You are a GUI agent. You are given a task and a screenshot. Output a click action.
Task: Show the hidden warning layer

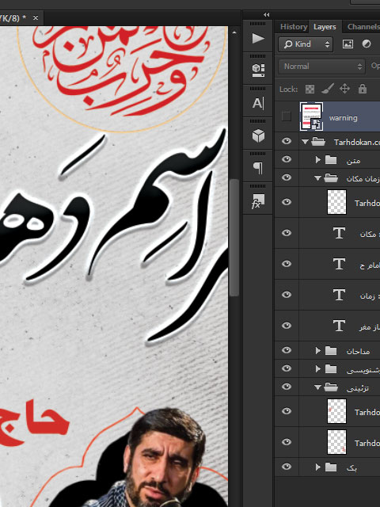click(287, 116)
